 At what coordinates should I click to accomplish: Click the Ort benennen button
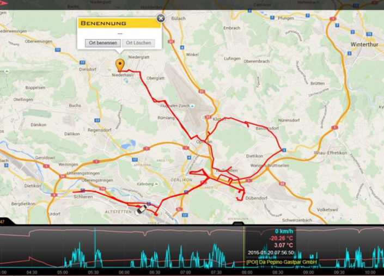click(103, 43)
